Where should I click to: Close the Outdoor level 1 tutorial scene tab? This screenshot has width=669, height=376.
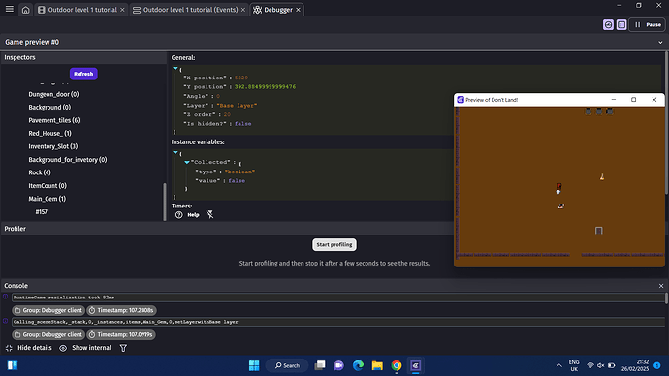[x=122, y=10]
